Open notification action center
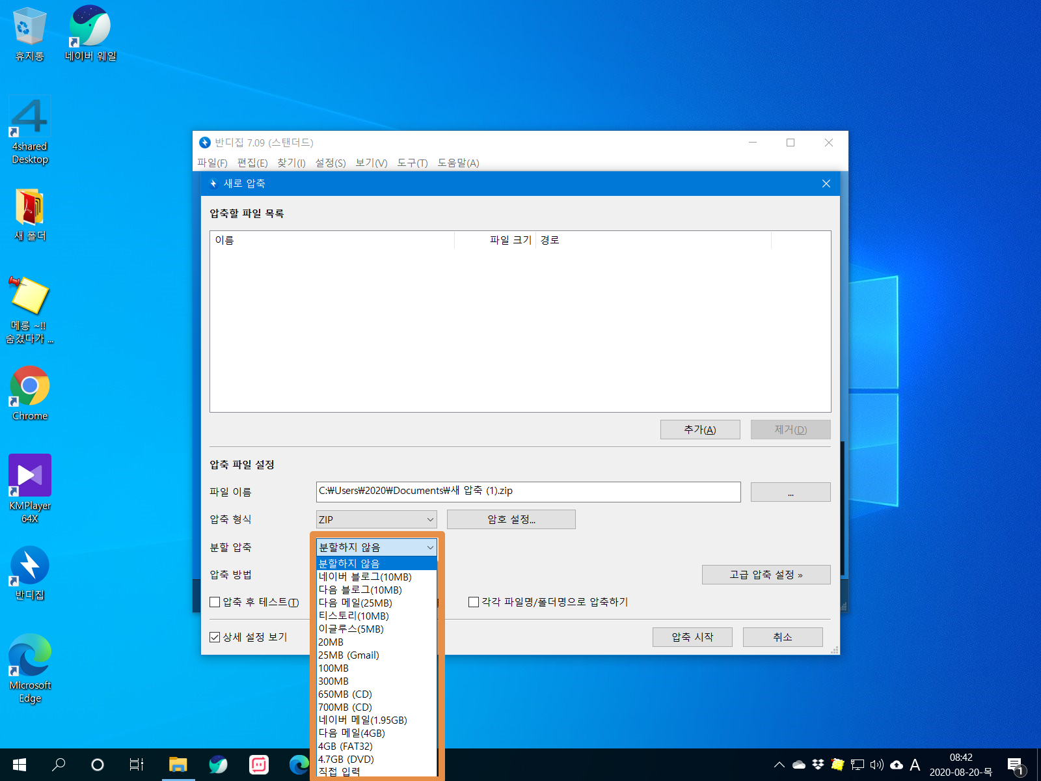The width and height of the screenshot is (1041, 781). 1016,765
